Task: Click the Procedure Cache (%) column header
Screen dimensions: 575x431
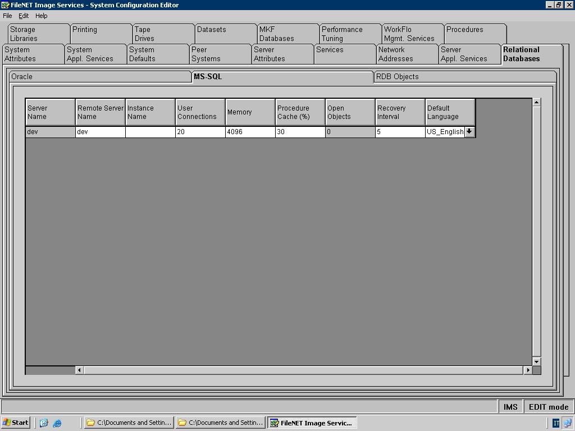Action: 300,112
